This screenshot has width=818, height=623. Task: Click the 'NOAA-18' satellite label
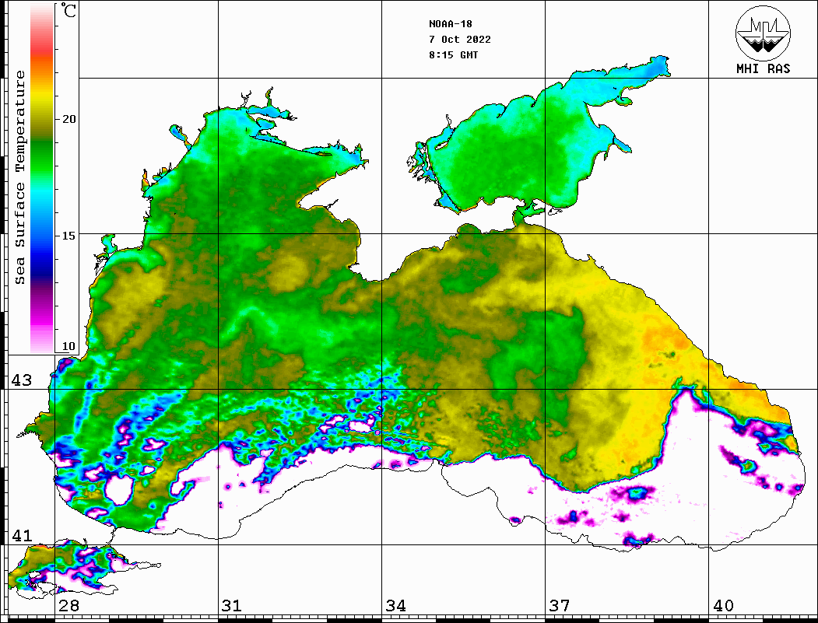tap(450, 24)
